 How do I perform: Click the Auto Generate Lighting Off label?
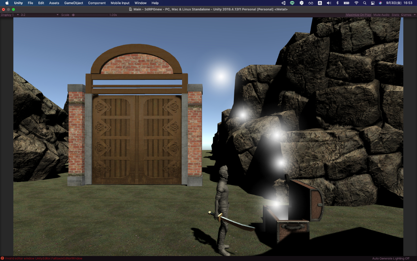pyautogui.click(x=391, y=258)
